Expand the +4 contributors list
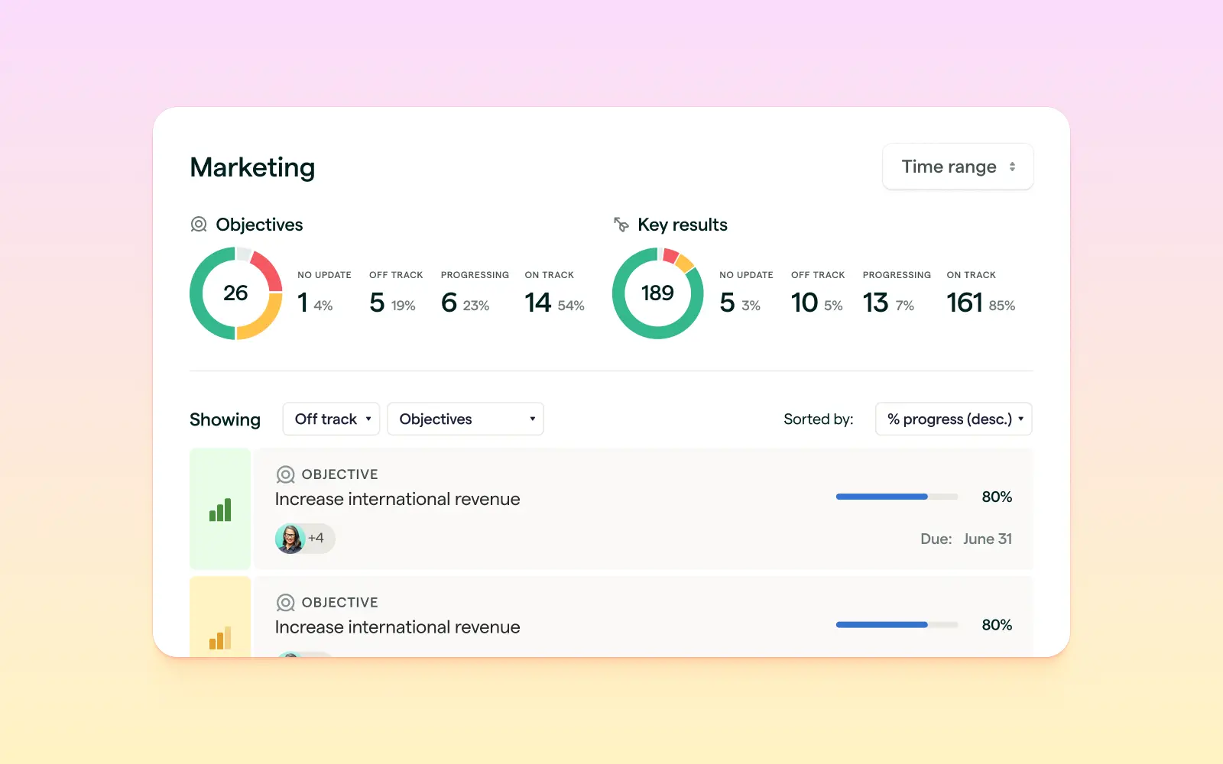This screenshot has height=764, width=1223. pyautogui.click(x=316, y=539)
